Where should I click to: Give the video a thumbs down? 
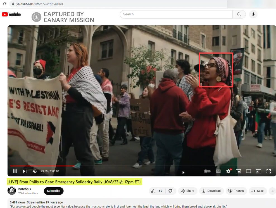171,191
